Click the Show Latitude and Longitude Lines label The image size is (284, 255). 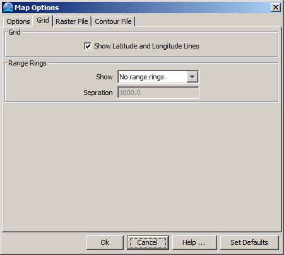pyautogui.click(x=146, y=46)
